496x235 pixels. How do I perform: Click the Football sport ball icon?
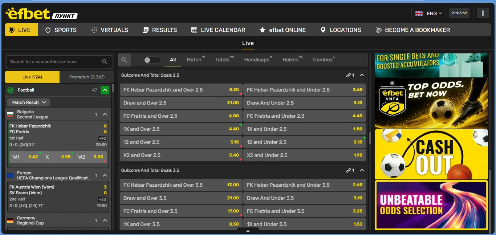(x=11, y=90)
